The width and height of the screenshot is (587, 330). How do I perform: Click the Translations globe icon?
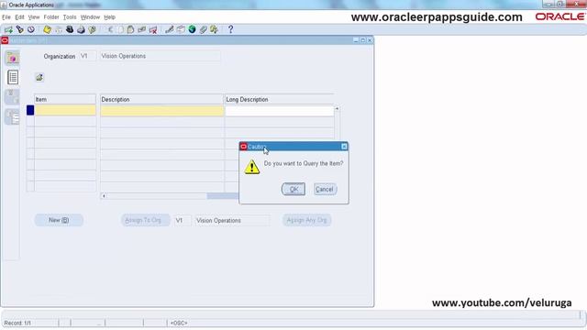[x=192, y=29]
